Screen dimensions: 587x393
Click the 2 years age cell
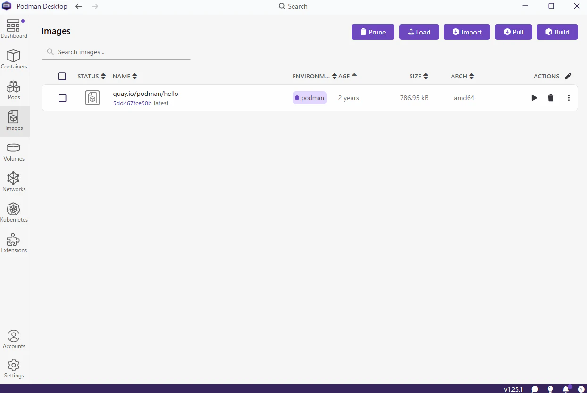[x=349, y=98]
